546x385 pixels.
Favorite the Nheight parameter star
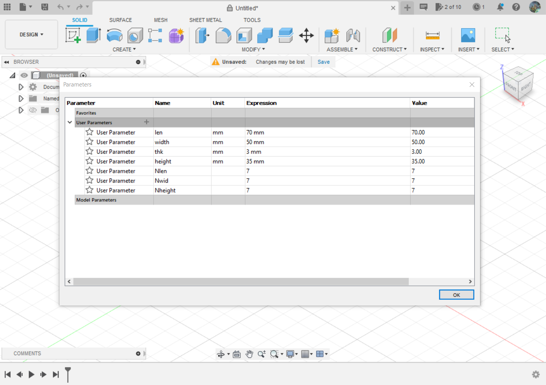click(89, 190)
